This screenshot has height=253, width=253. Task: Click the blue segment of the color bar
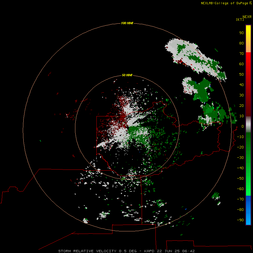248,210
